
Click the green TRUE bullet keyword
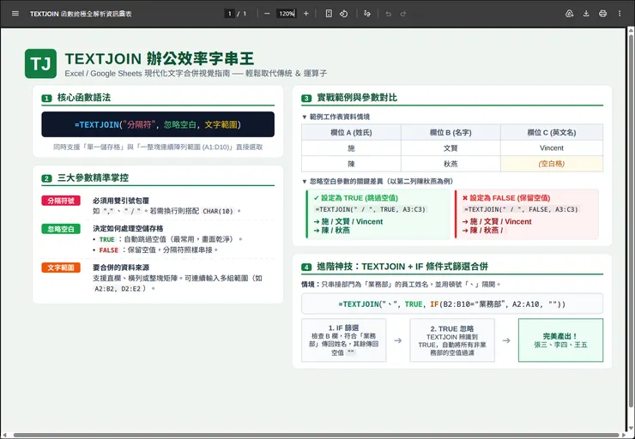click(107, 239)
